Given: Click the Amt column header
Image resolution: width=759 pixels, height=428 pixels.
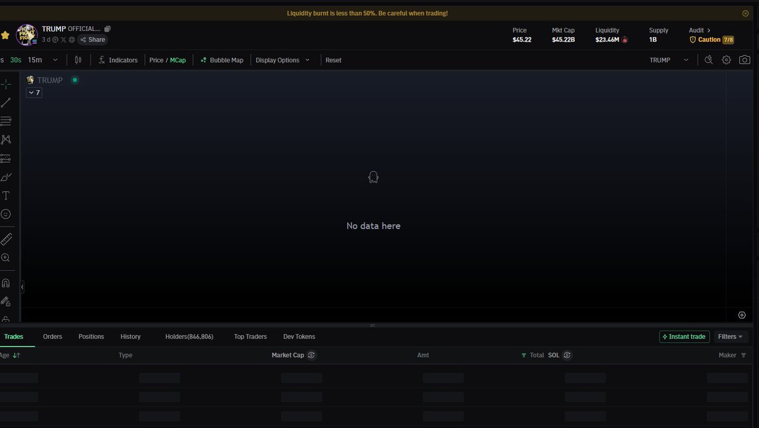Looking at the screenshot, I should point(423,355).
